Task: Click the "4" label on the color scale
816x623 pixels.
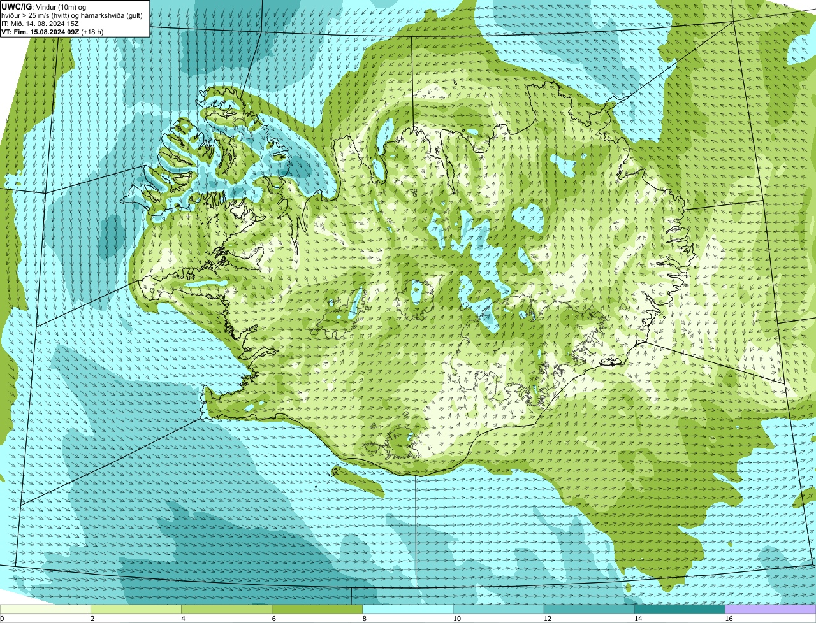Action: (184, 619)
